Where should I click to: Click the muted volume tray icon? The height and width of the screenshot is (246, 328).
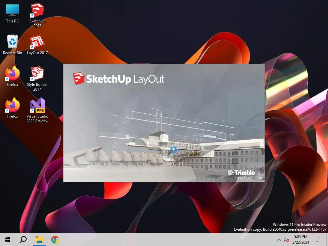pos(286,240)
